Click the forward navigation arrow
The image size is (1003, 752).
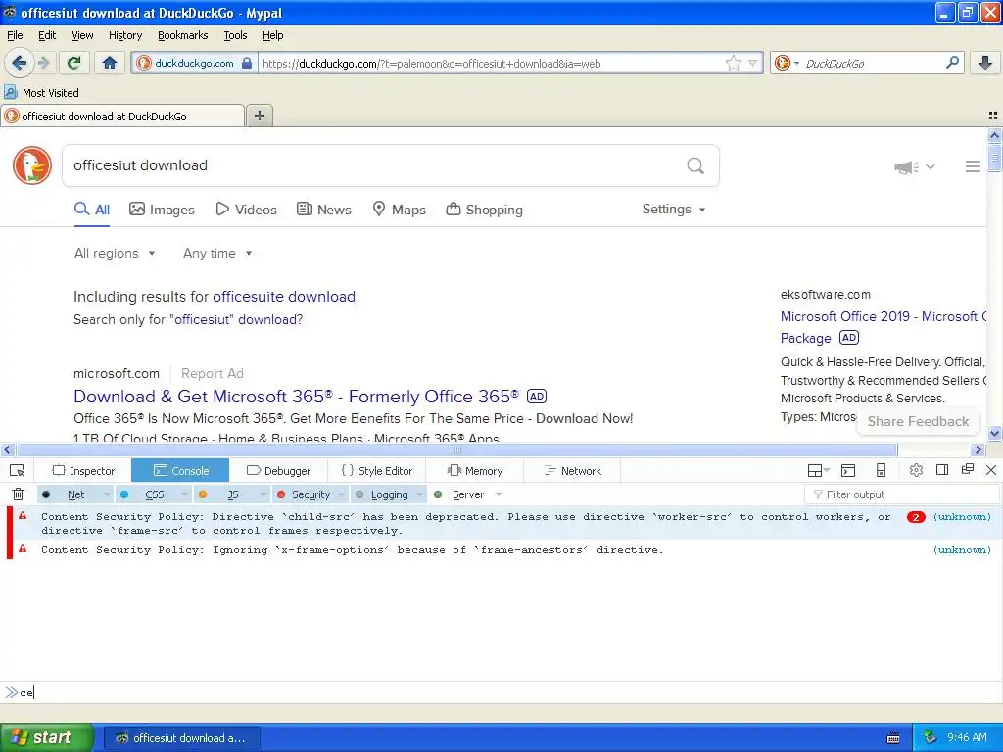[x=43, y=63]
